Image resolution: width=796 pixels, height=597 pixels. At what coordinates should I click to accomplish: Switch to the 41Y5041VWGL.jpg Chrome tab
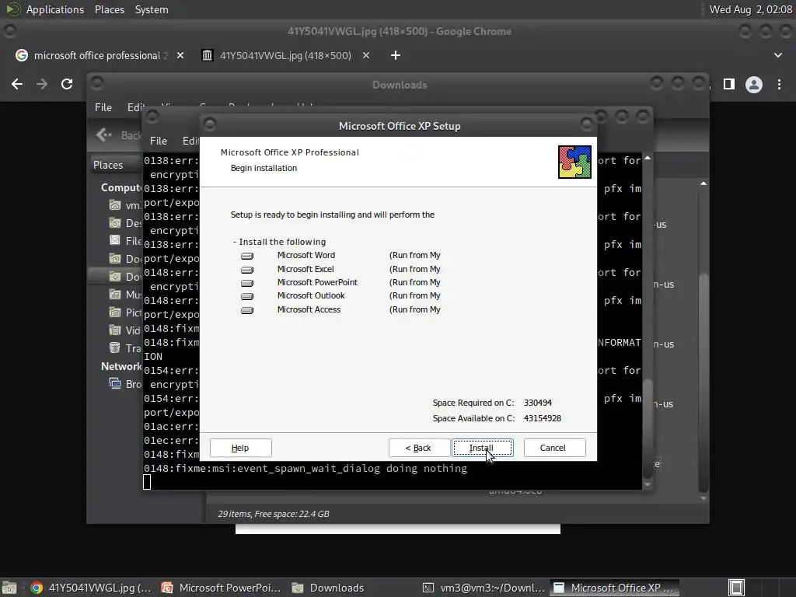[285, 55]
